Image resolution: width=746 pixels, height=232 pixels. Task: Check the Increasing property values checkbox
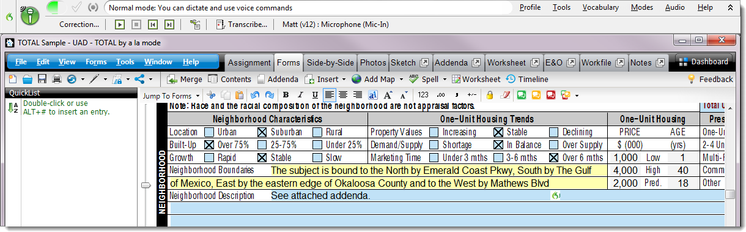(434, 132)
